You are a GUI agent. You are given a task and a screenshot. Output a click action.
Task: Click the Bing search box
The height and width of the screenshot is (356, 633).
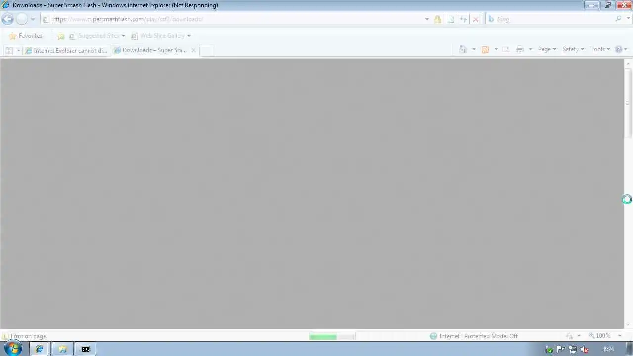click(549, 19)
